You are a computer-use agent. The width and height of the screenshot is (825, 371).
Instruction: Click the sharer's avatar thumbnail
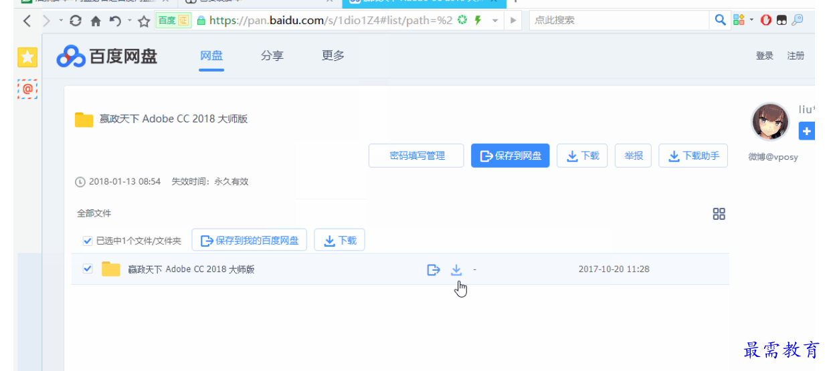click(771, 122)
